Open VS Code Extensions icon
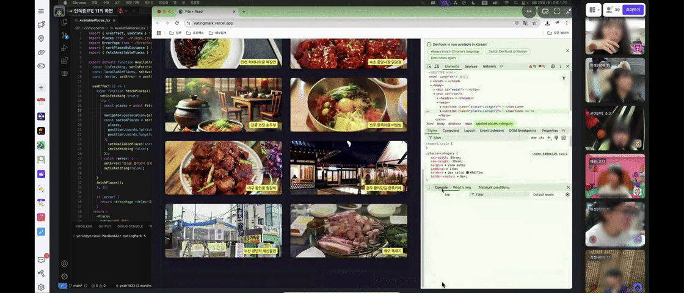684x293 pixels. 65,60
